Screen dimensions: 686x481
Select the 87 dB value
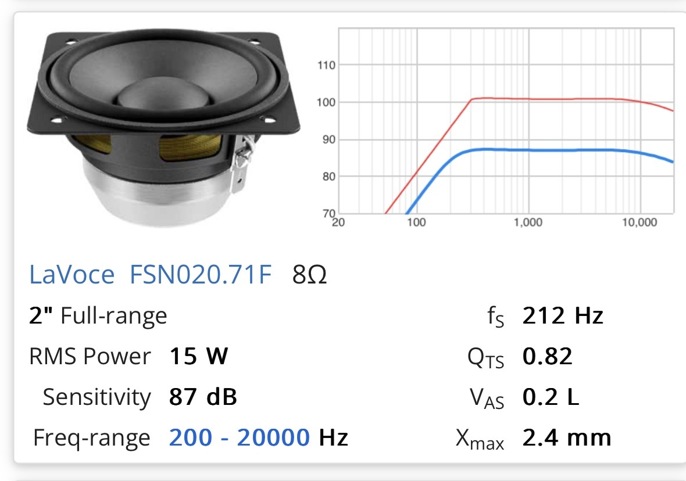click(203, 397)
